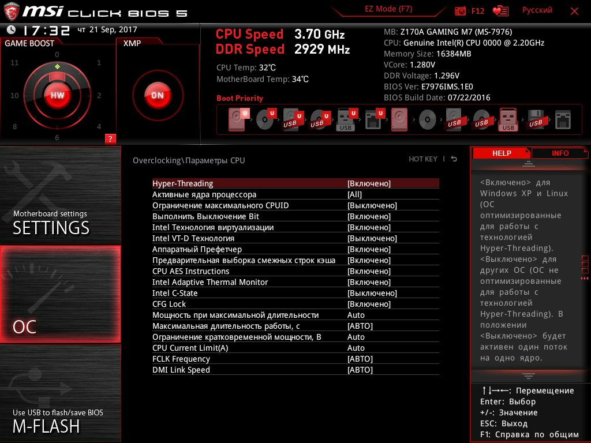
Task: Toggle Intel VT-D Технология
Action: (295, 238)
